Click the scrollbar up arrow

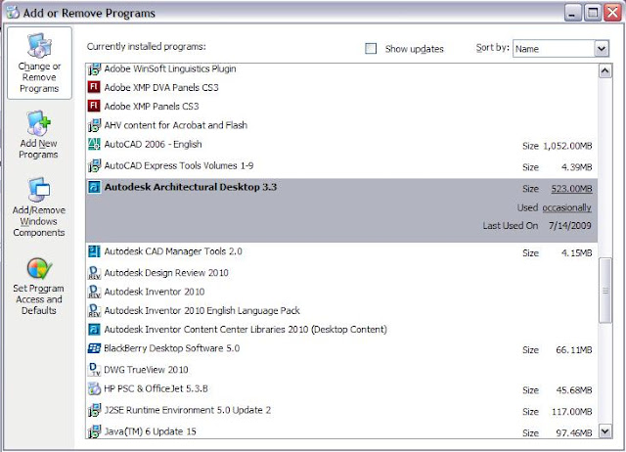605,71
